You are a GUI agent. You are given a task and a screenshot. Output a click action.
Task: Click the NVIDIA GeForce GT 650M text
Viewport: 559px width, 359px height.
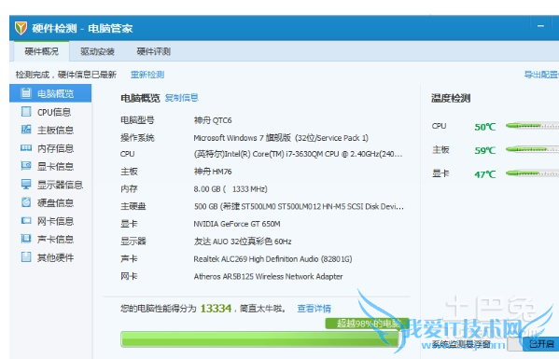(x=237, y=224)
